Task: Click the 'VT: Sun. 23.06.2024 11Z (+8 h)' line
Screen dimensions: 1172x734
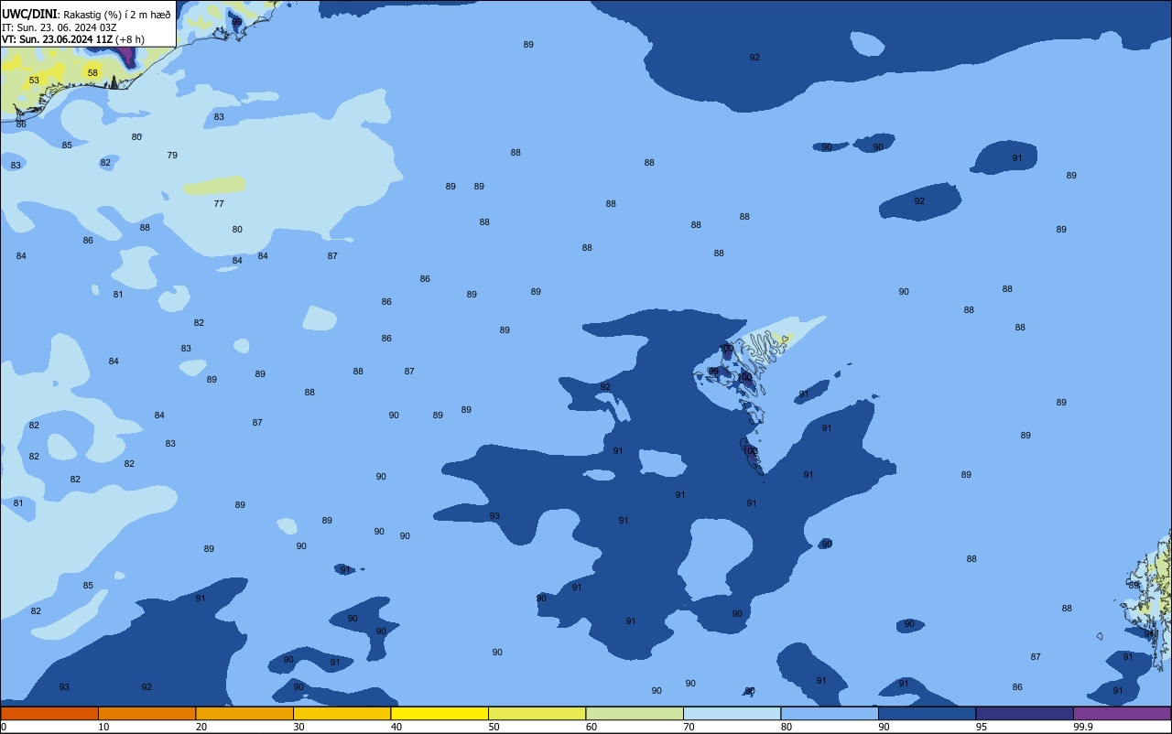Action: point(73,39)
